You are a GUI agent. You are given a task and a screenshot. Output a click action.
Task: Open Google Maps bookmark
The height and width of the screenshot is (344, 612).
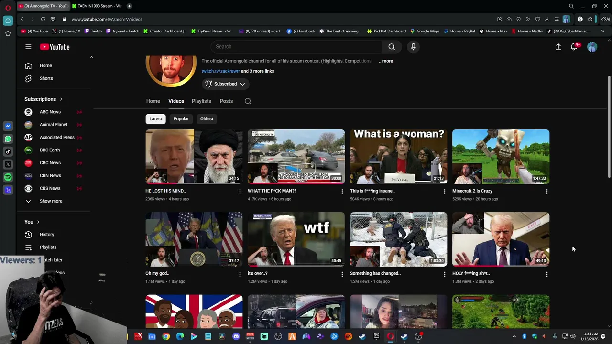pos(425,31)
